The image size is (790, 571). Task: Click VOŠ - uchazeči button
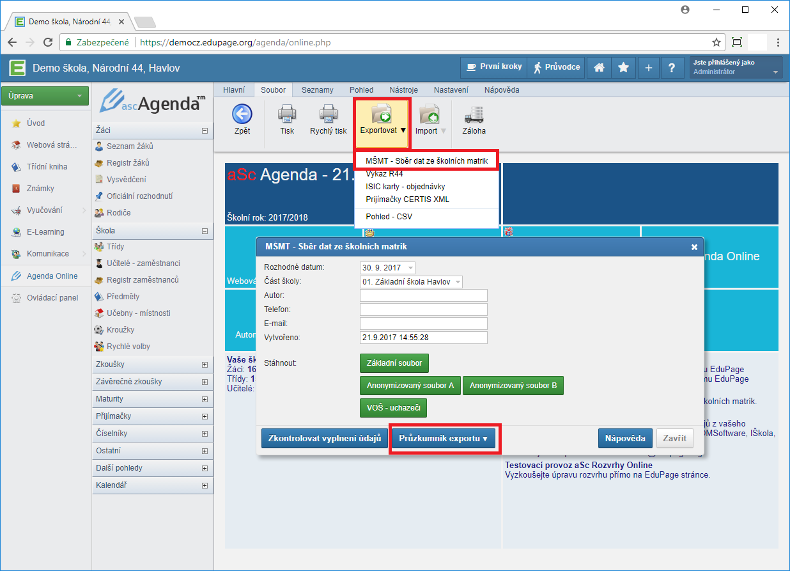[393, 407]
